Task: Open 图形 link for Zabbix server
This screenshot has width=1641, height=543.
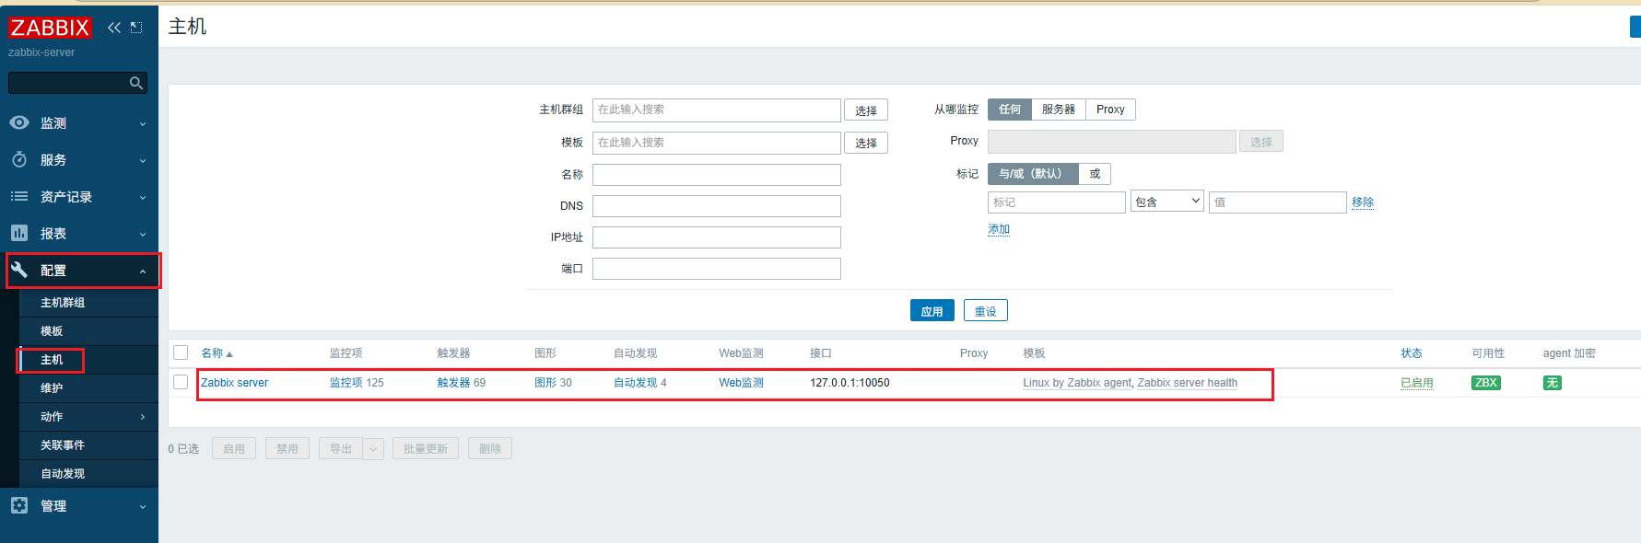Action: (x=545, y=383)
